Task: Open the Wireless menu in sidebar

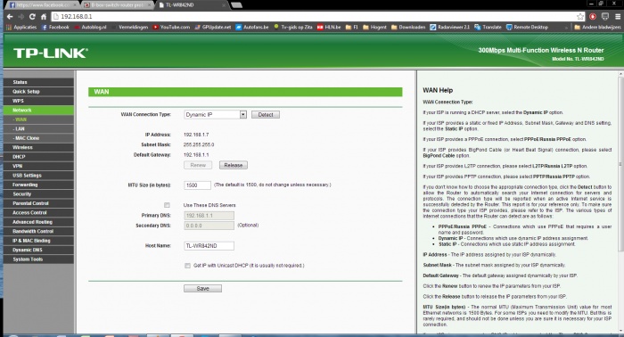Action: click(x=38, y=147)
